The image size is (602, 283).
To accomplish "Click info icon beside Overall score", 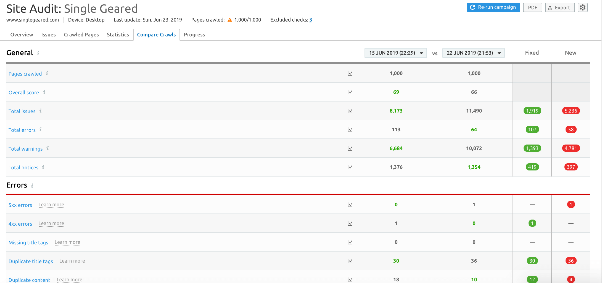I will (44, 92).
